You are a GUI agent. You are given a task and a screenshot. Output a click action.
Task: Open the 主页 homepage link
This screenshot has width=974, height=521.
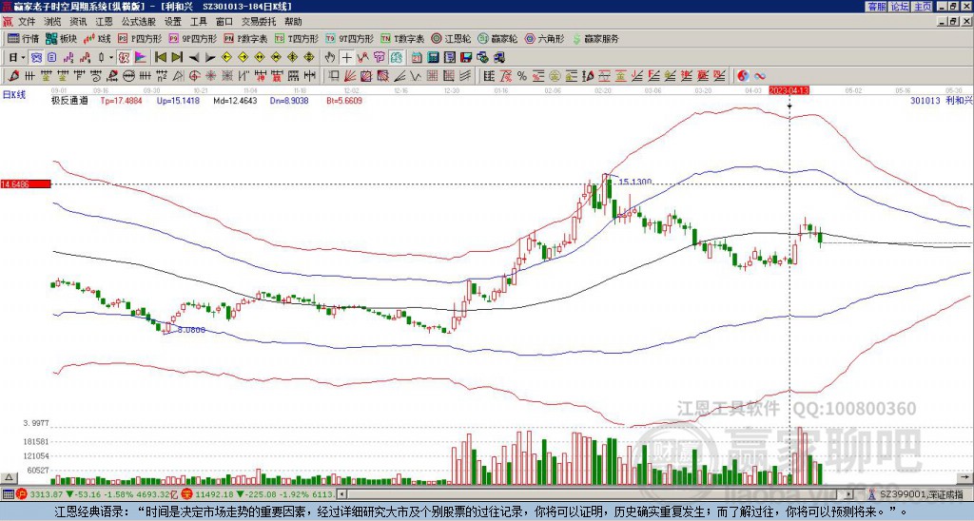point(923,7)
